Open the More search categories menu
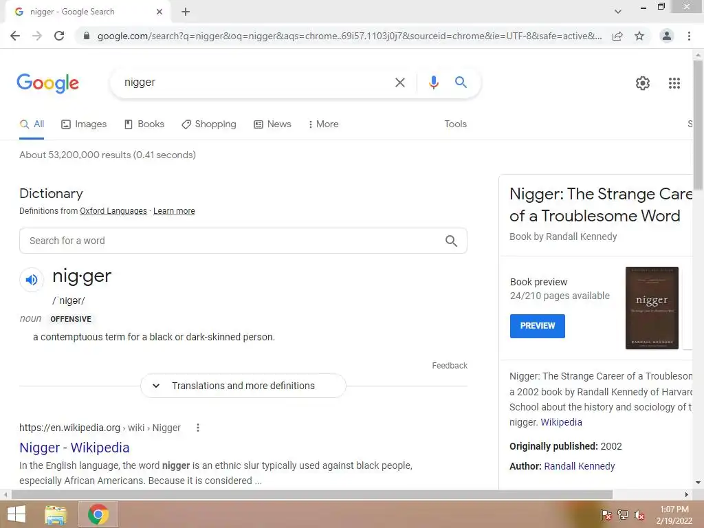The height and width of the screenshot is (528, 704). (323, 124)
